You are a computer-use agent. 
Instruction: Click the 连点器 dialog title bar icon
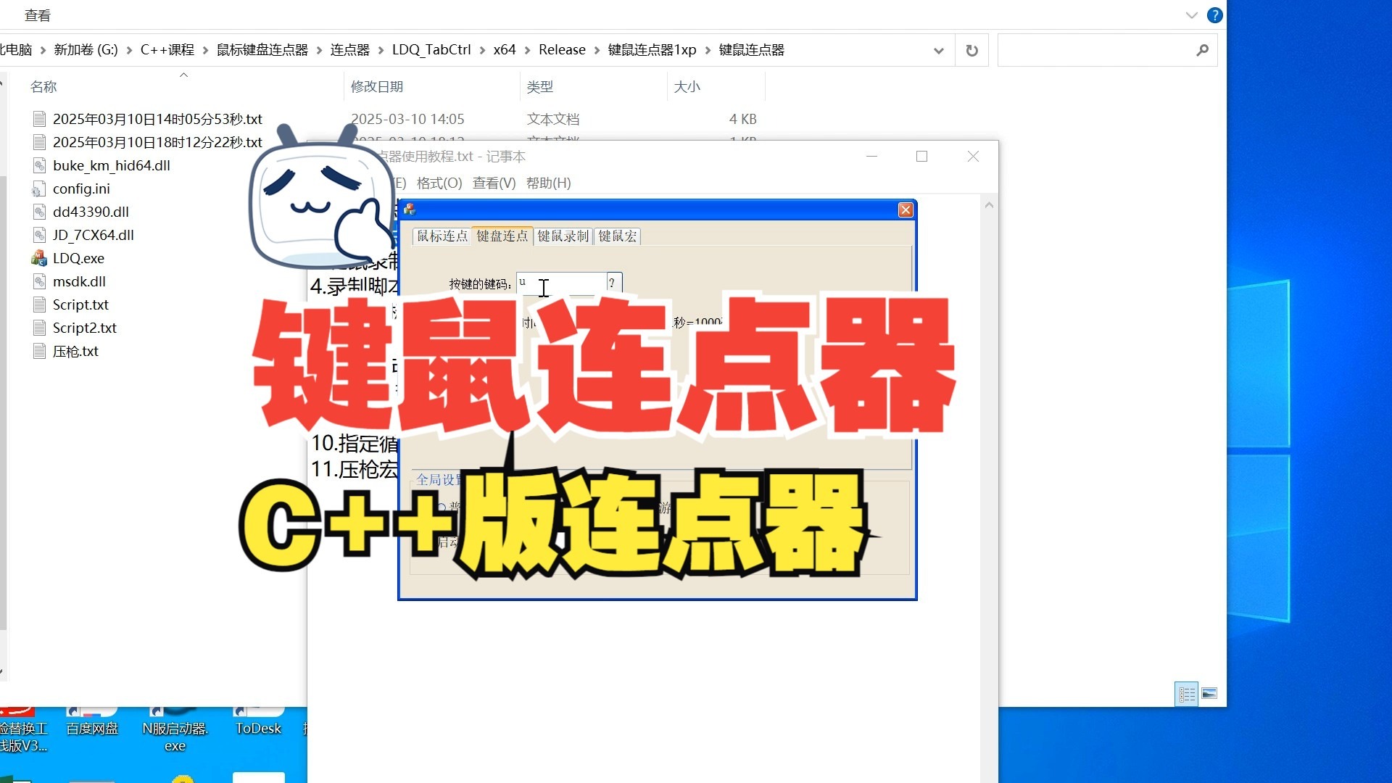click(410, 210)
